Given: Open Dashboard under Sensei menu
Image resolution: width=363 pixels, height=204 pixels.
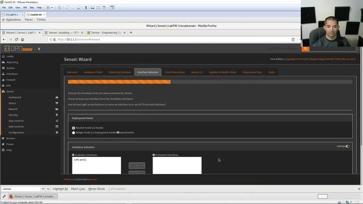Looking at the screenshot, I should click(15, 97).
